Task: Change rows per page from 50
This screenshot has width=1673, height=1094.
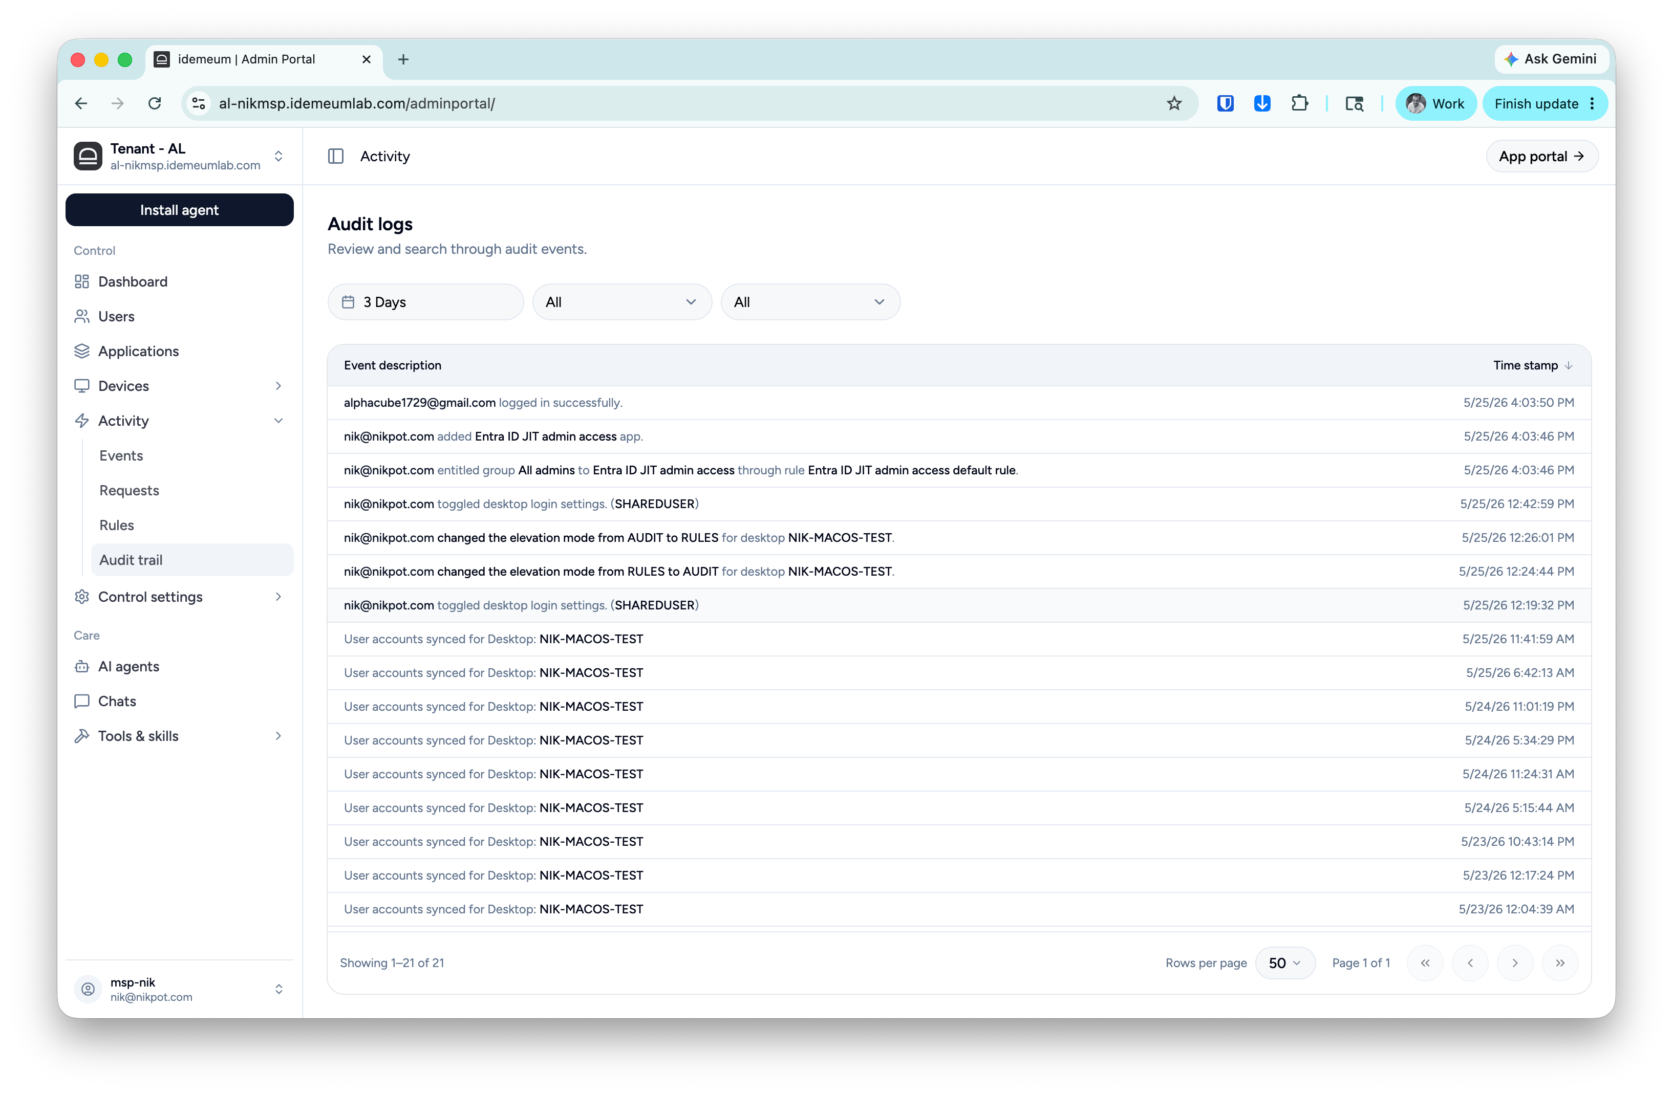Action: pyautogui.click(x=1285, y=964)
